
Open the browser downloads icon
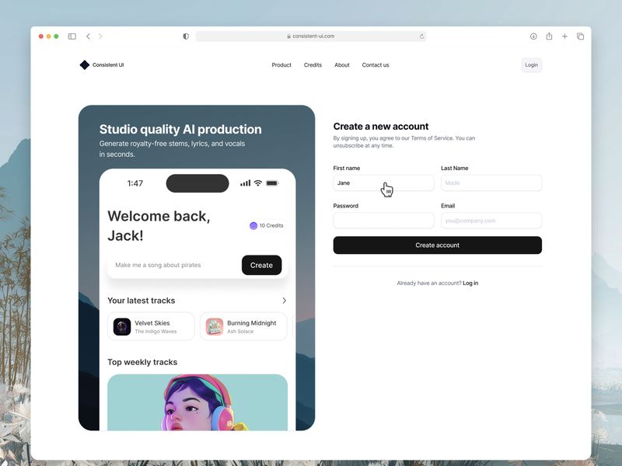click(x=533, y=36)
